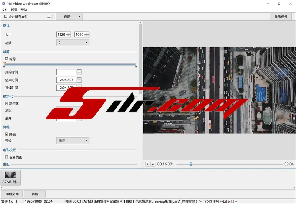This screenshot has height=204, width=296.
Task: Maximize the PTE Video Optimiser window
Action: (279, 4)
